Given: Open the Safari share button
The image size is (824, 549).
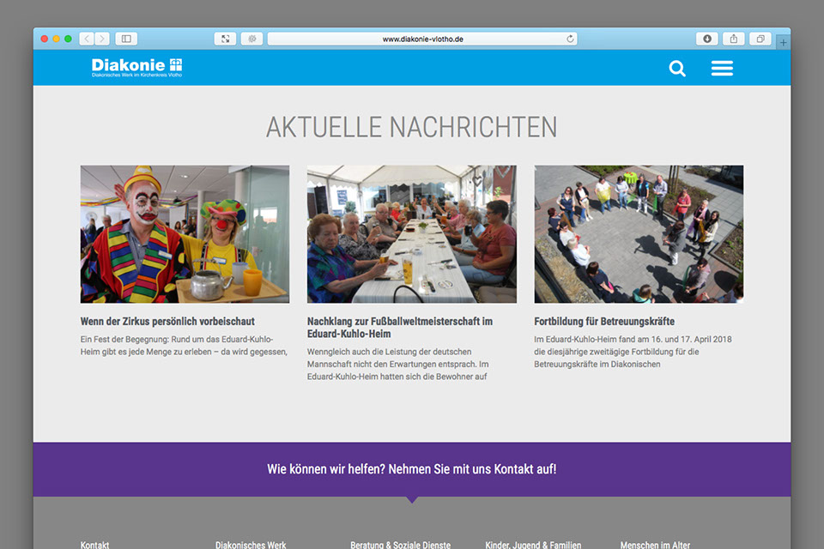Looking at the screenshot, I should pyautogui.click(x=734, y=39).
